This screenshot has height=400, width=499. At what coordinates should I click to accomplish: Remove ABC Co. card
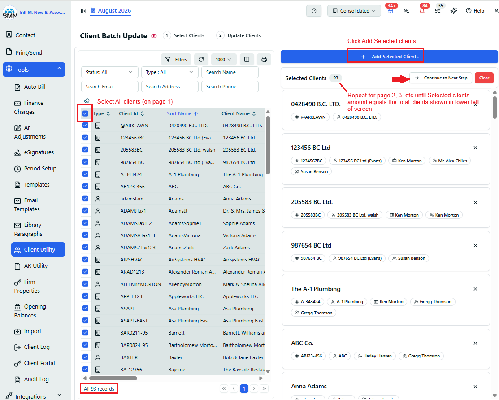click(475, 343)
